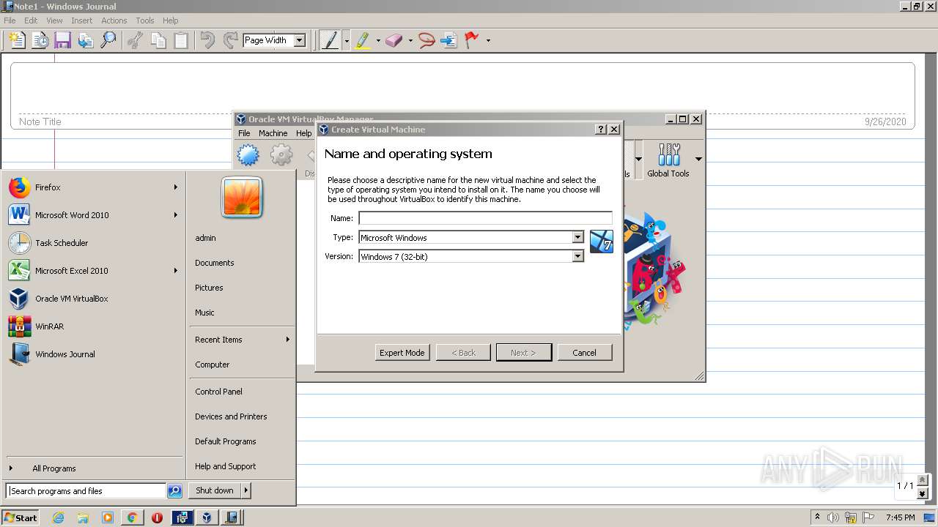Open the Type dropdown showing Microsoft Windows

(577, 237)
